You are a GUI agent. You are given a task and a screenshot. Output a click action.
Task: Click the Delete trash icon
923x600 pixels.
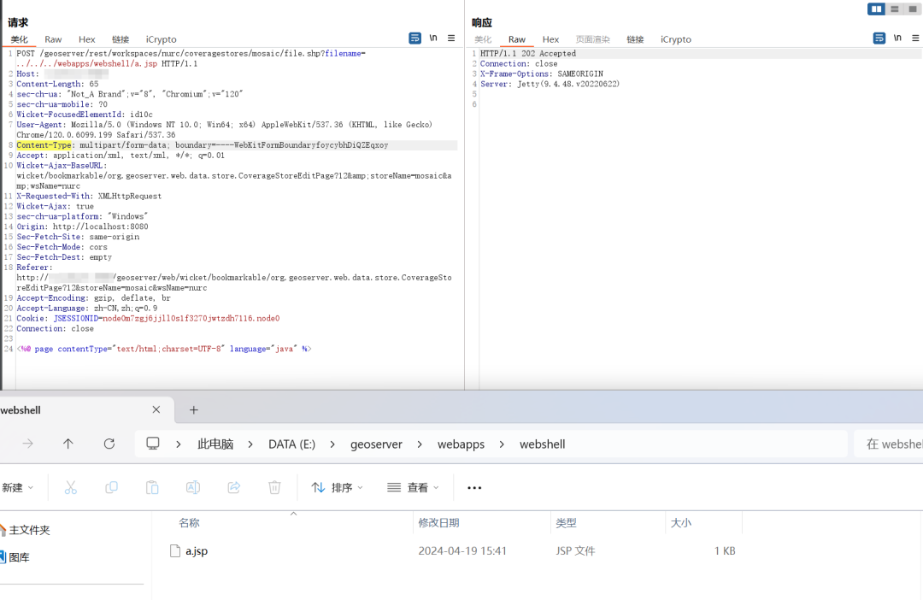tap(274, 487)
